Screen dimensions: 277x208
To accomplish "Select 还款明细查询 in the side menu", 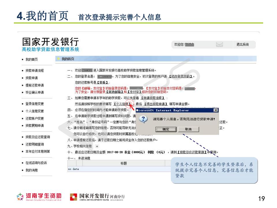I will tap(35, 144).
